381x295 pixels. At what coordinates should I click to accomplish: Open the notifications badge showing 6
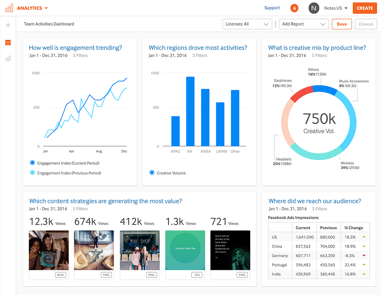point(294,8)
